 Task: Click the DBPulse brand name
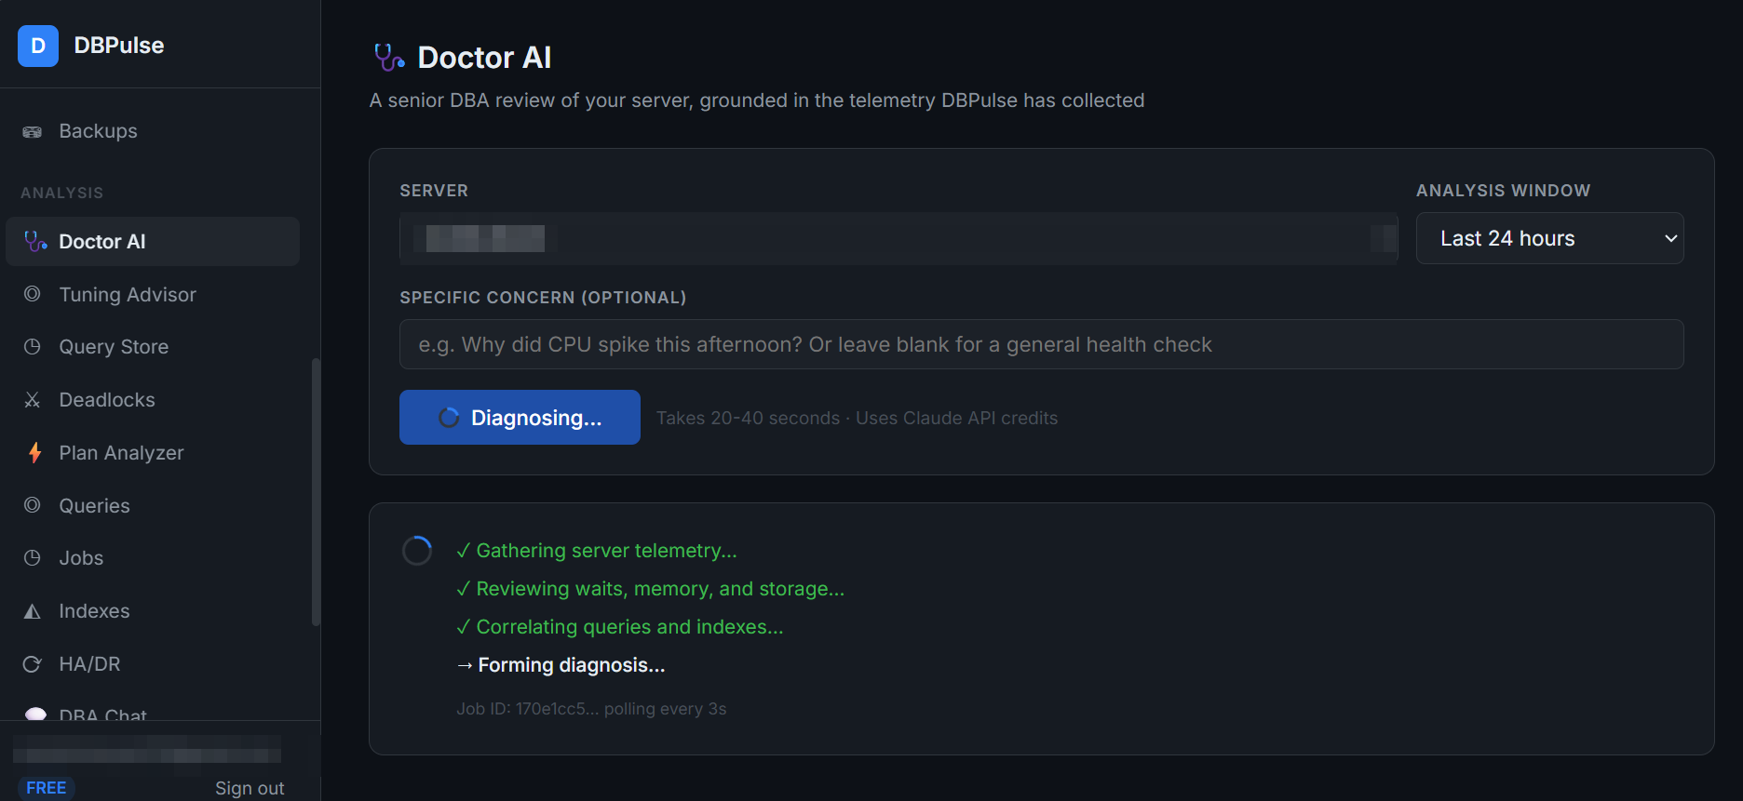119,46
